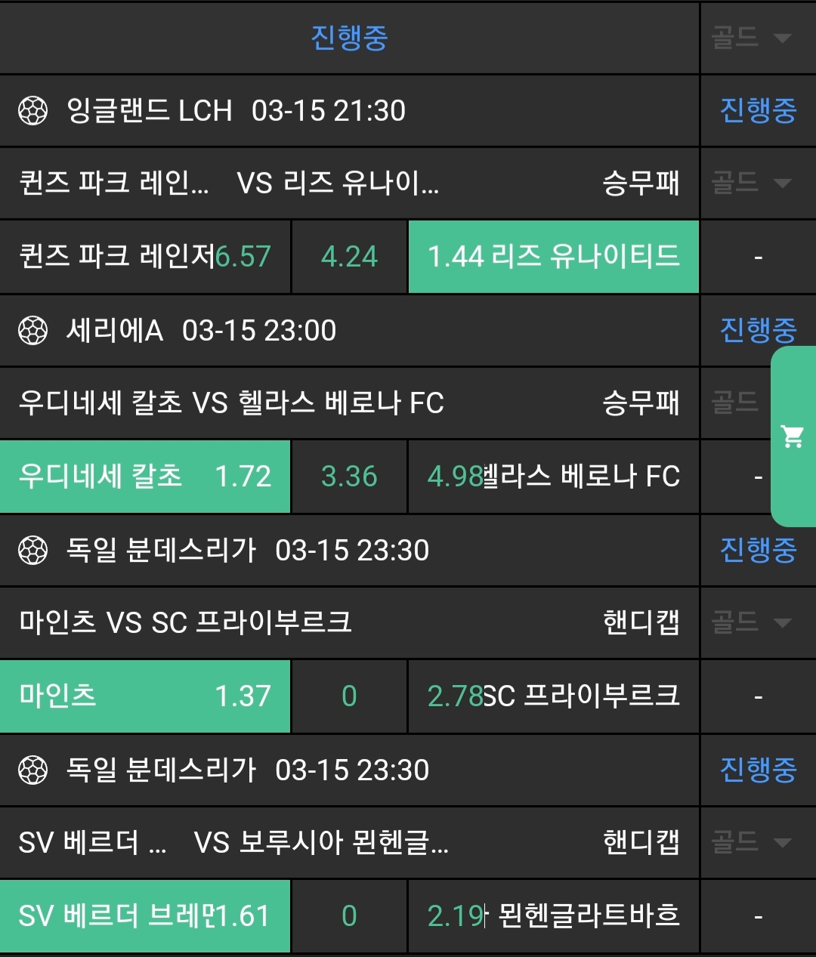The width and height of the screenshot is (816, 957).
Task: Pick the 4.24 draw odds
Action: (349, 257)
